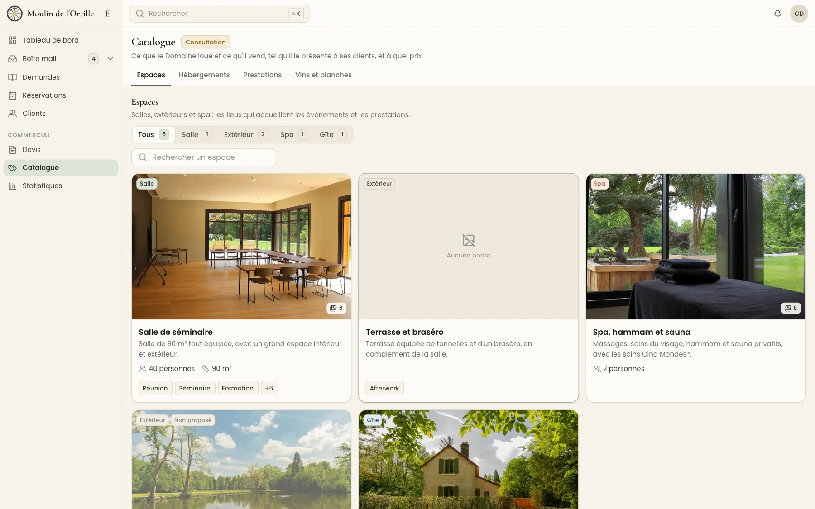Click the Statistiques chart icon
Screen dimensions: 815x509
[x=13, y=186]
